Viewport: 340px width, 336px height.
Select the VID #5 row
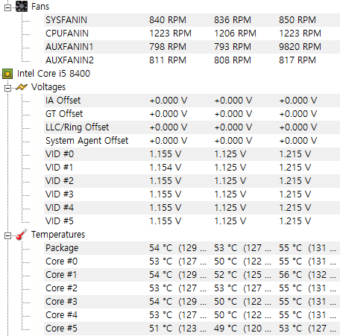[x=192, y=221]
